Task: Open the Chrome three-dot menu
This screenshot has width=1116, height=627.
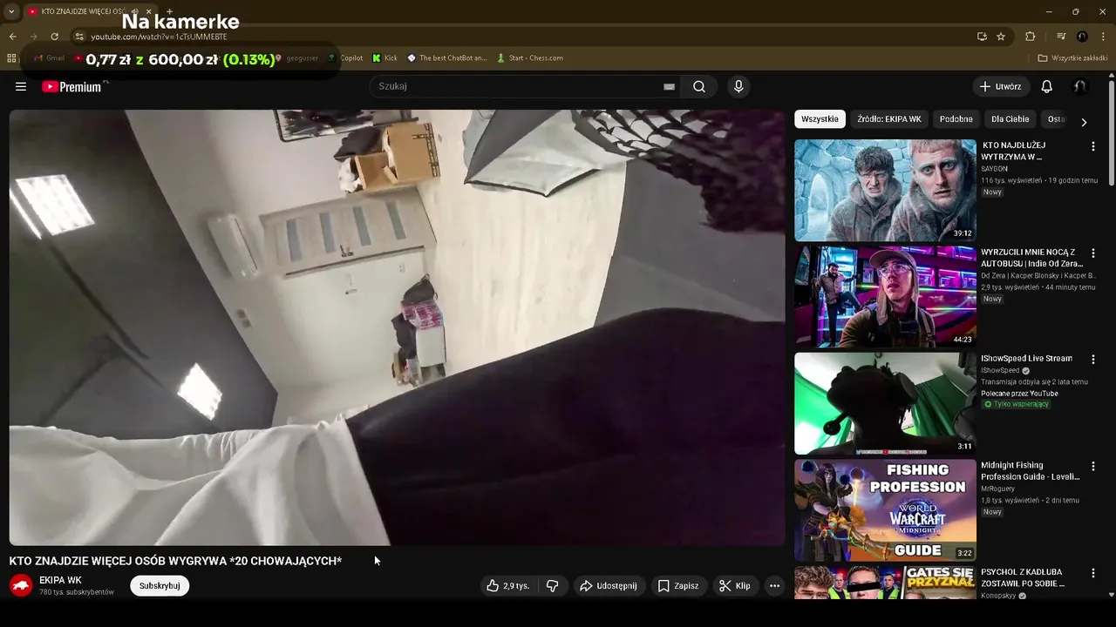Action: point(1103,37)
